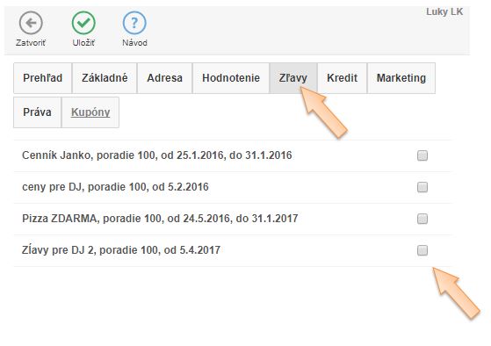Select the Adresa tab
Screen dimensions: 491x346
coord(165,78)
